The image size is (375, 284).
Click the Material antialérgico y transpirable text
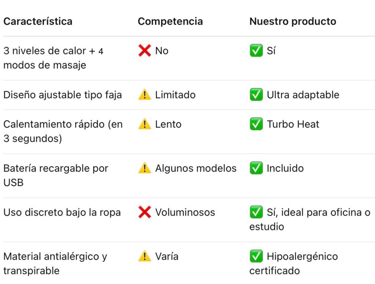55,263
